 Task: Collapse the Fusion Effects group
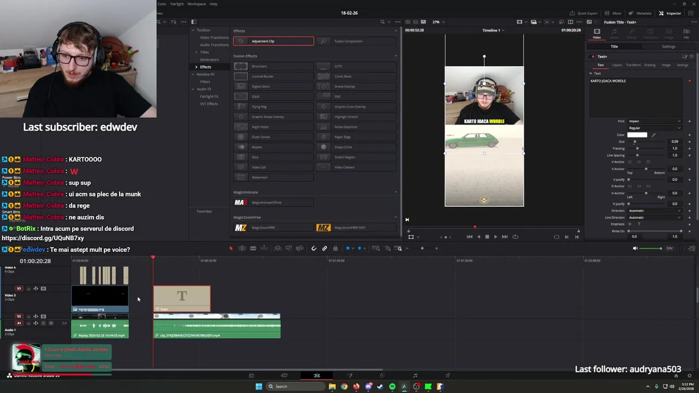click(395, 56)
